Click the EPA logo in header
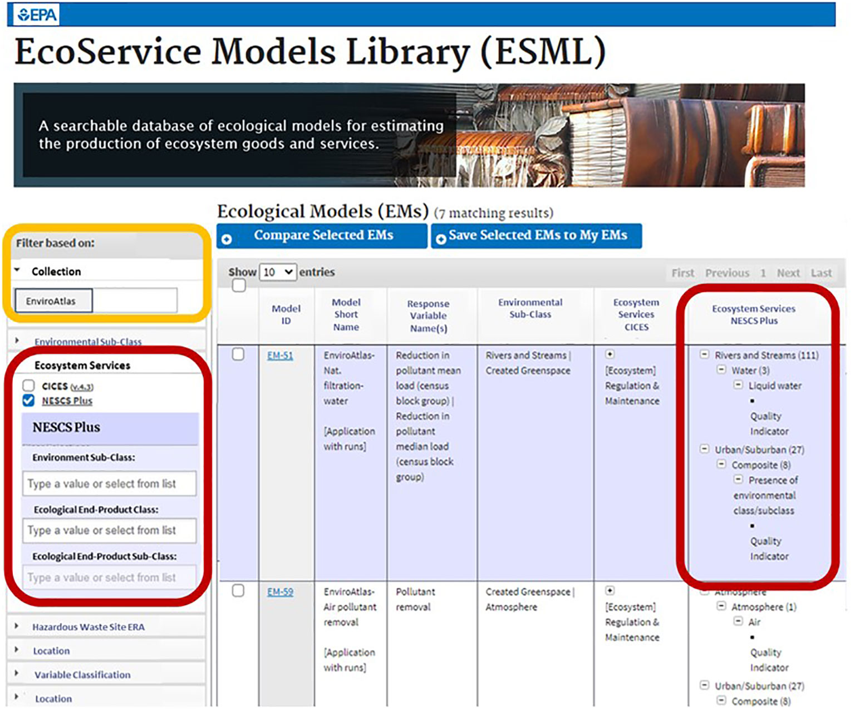Viewport: 855px width, 711px height. pos(37,14)
